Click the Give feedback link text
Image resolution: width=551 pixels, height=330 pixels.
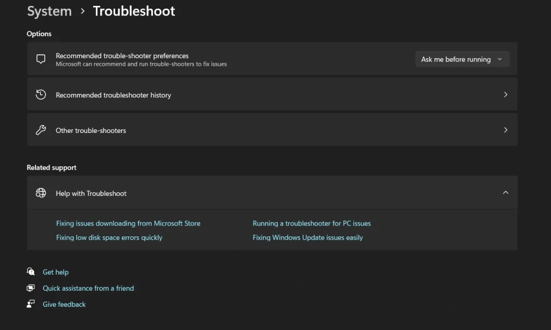(64, 305)
